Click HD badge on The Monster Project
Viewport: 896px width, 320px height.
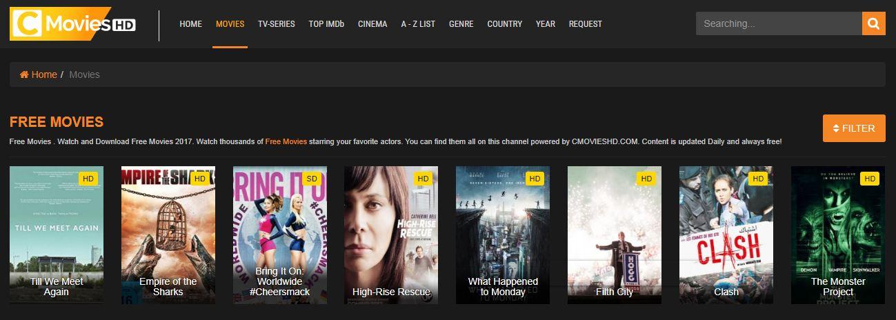(870, 179)
